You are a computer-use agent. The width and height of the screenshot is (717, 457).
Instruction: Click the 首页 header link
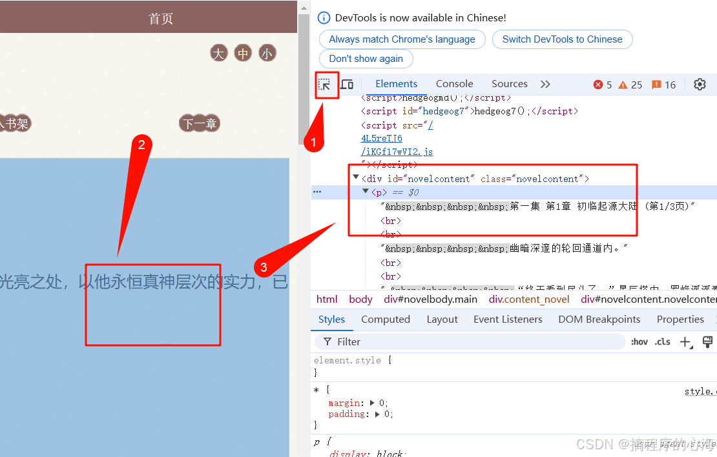tap(160, 19)
